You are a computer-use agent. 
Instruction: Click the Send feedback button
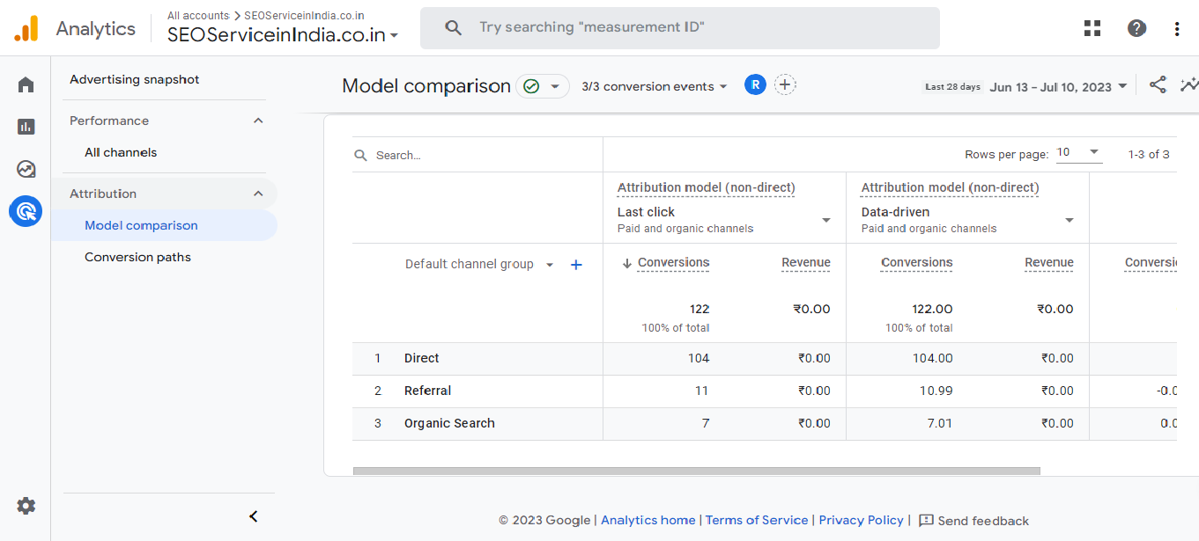tap(973, 521)
